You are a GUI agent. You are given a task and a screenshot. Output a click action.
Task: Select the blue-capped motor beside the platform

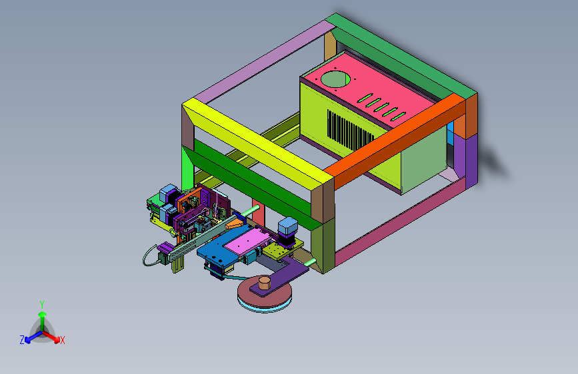click(287, 230)
